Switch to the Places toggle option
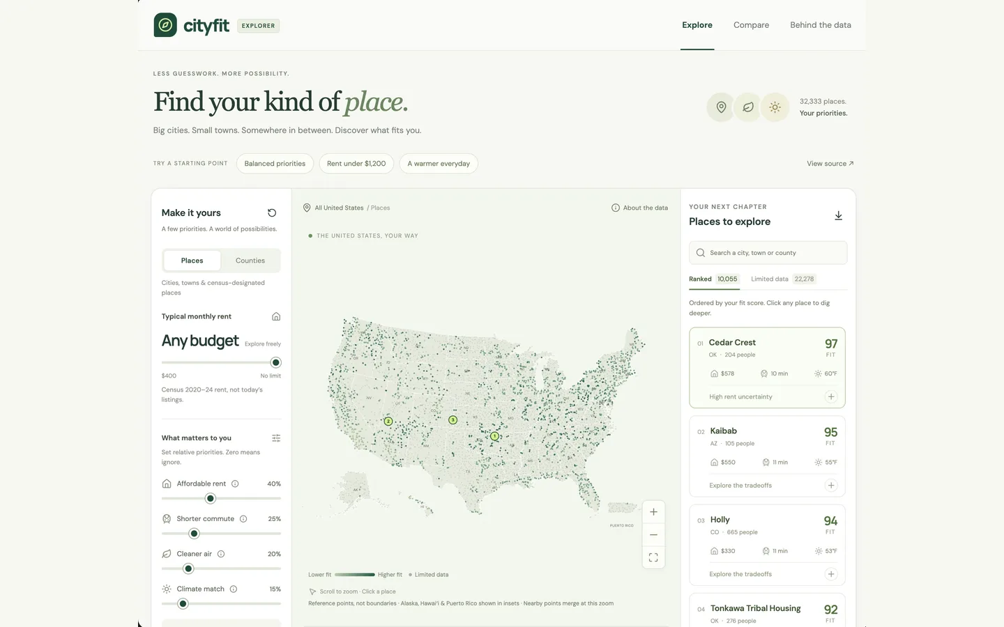This screenshot has width=1004, height=627. tap(192, 261)
